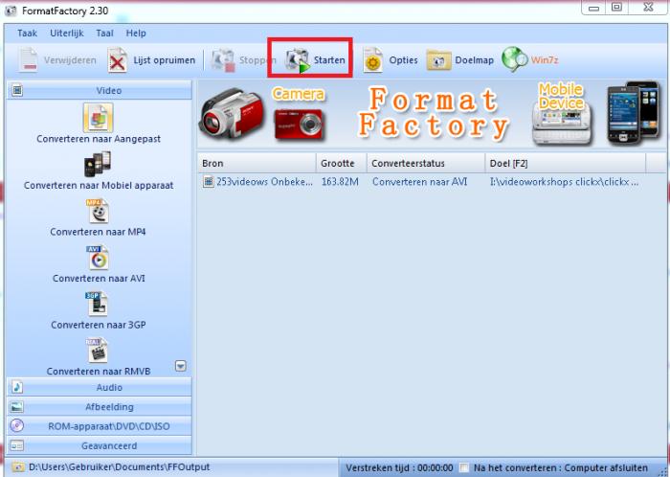Screen dimensions: 670x477
Task: Sort by the Bron column header
Action: click(257, 163)
